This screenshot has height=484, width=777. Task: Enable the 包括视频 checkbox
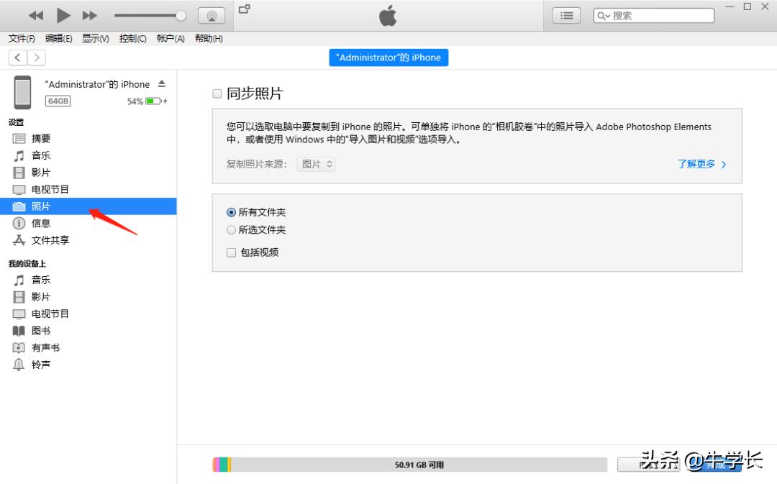(x=231, y=252)
